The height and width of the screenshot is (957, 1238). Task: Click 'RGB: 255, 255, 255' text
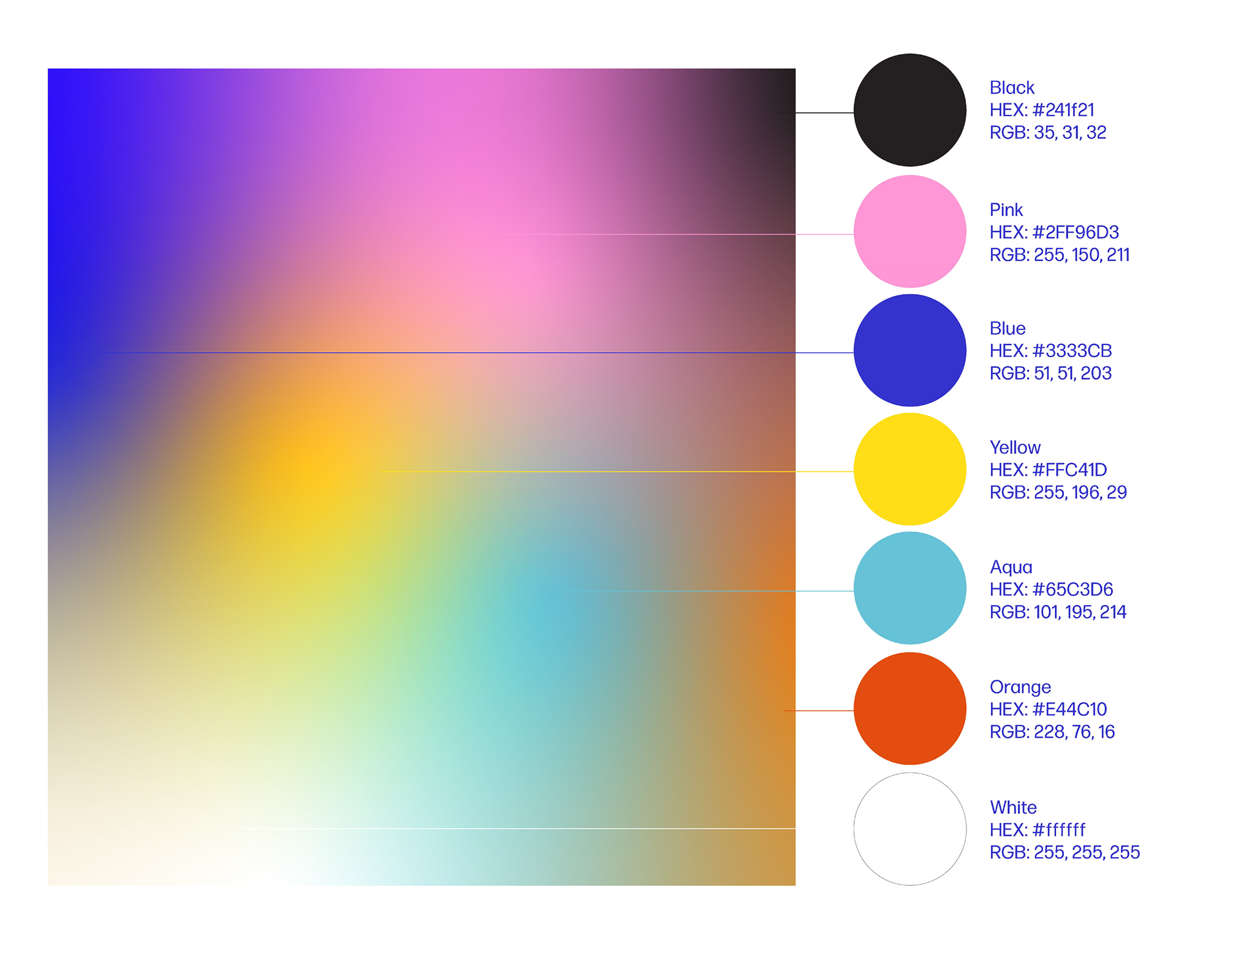(1065, 853)
